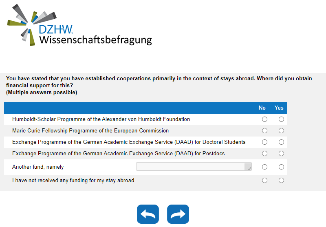Viewport: 326px width, 227px height.
Task: Click the Marie Curie Fellowship row label
Action: 90,131
